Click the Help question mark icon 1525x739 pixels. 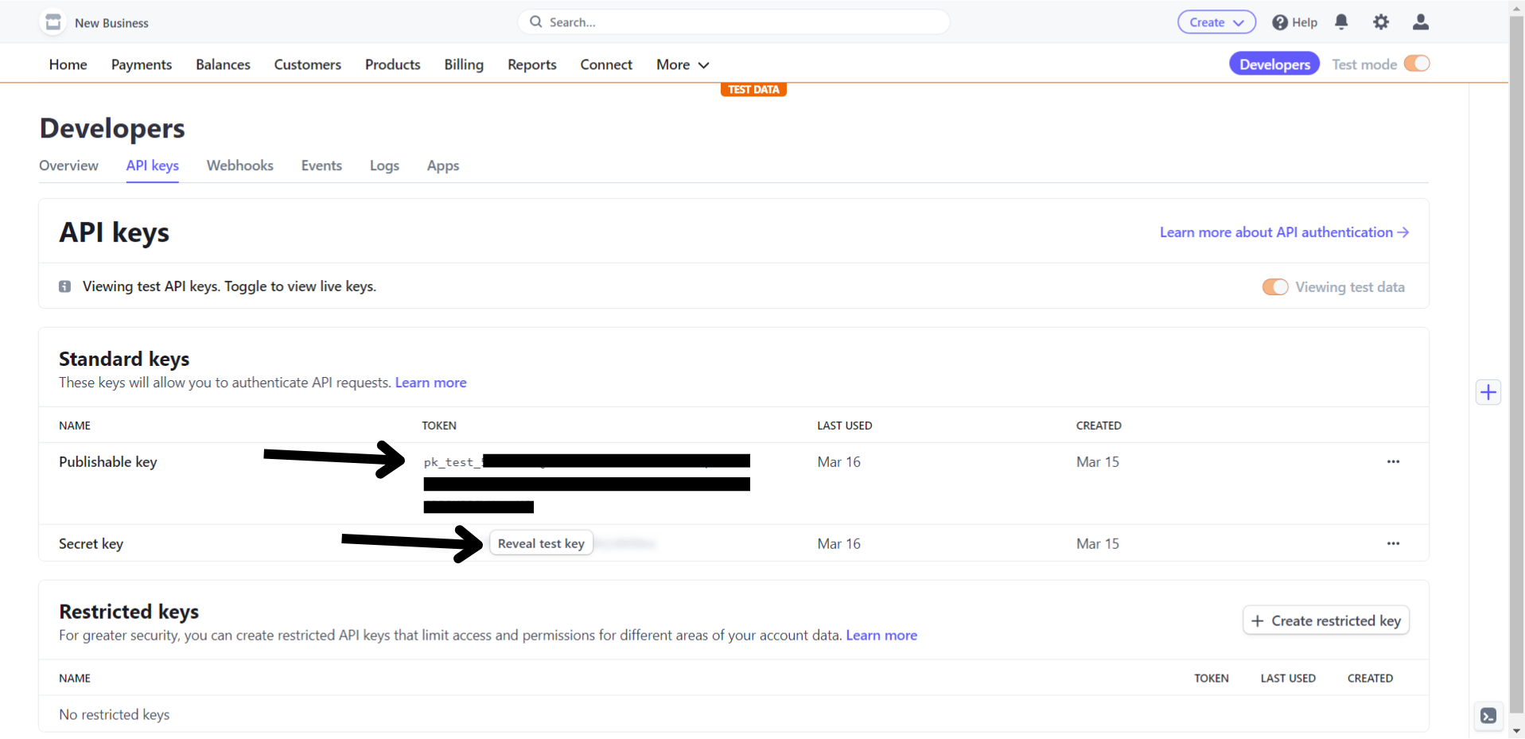1280,22
